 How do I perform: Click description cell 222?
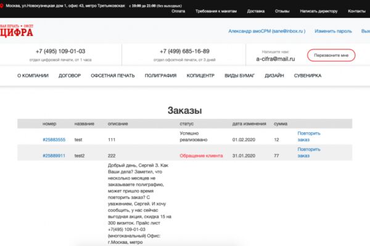pos(112,156)
